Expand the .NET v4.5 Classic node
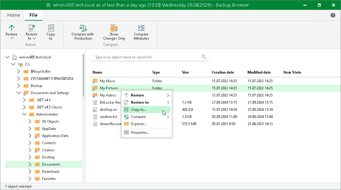The image size is (341, 190). click(x=24, y=107)
